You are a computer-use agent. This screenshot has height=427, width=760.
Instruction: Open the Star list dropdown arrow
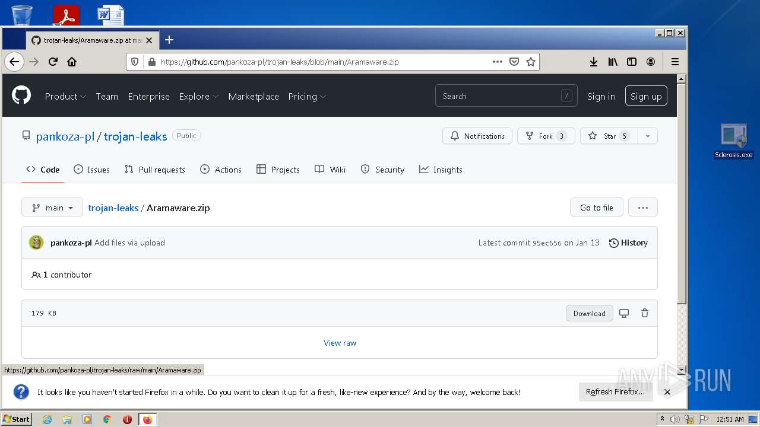(648, 136)
